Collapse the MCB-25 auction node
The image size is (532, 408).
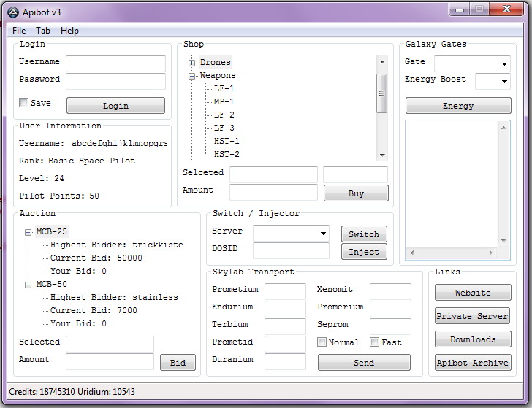pyautogui.click(x=28, y=232)
